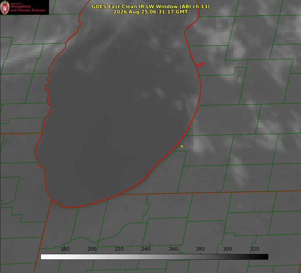301x273 pixels.
Task: Click the colorbar label 200
Action: pos(92,249)
